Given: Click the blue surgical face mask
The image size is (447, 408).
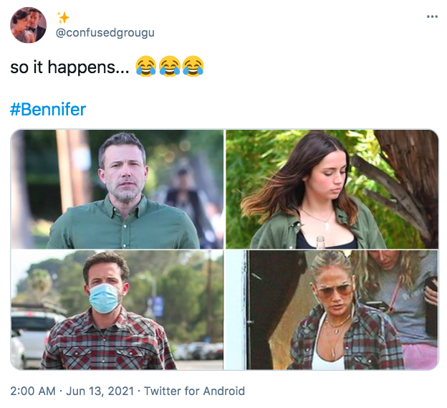Looking at the screenshot, I should 105,298.
